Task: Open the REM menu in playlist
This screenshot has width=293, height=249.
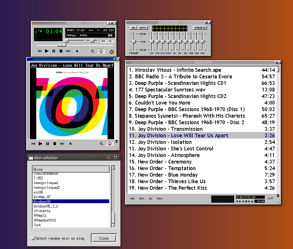Action: [x=141, y=198]
